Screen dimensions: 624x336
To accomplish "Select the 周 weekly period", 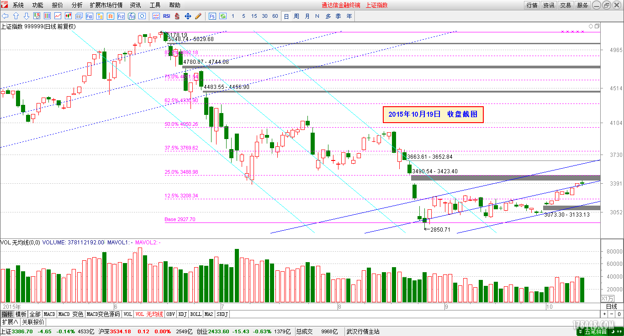I will tap(296, 16).
